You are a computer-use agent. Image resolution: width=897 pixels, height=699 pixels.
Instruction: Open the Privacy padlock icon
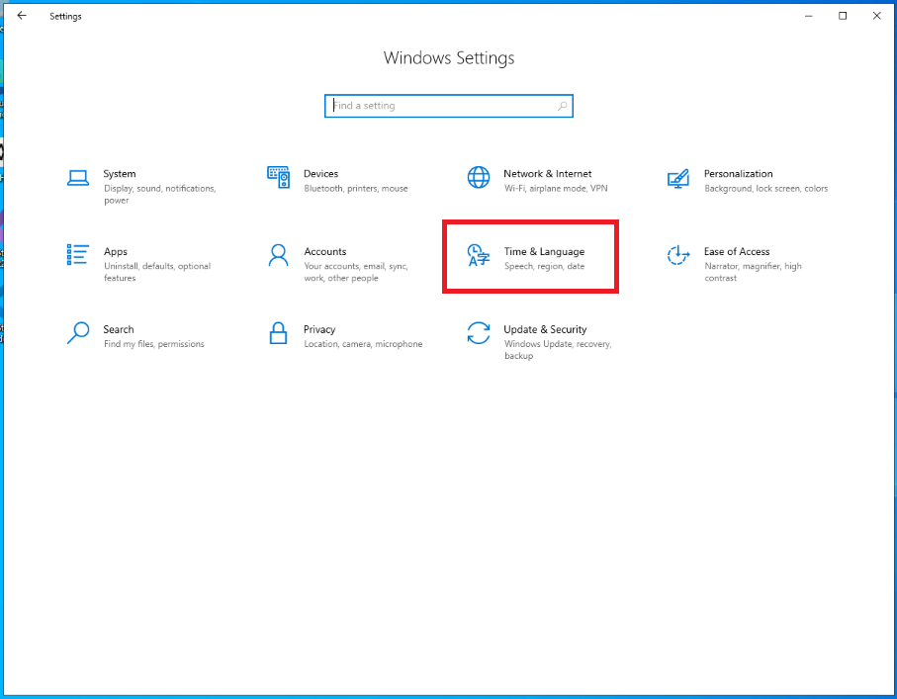coord(278,333)
